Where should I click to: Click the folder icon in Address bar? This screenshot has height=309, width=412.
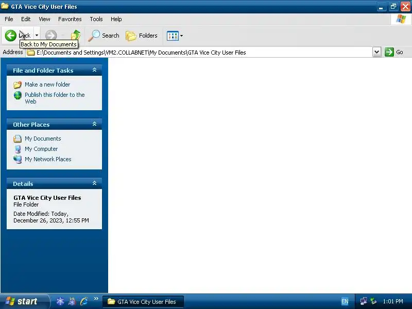(x=31, y=53)
